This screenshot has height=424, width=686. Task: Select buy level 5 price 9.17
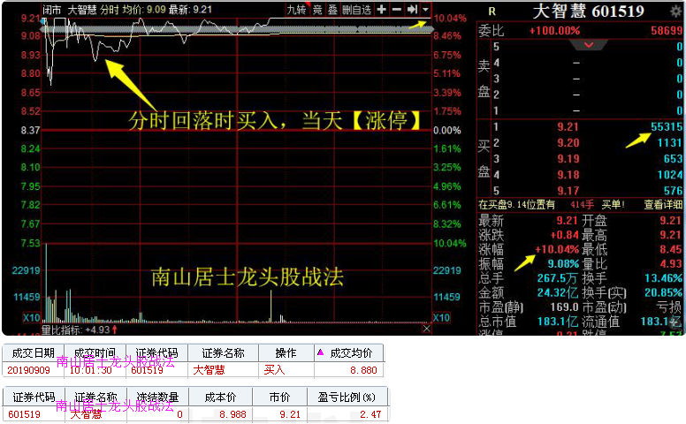568,191
